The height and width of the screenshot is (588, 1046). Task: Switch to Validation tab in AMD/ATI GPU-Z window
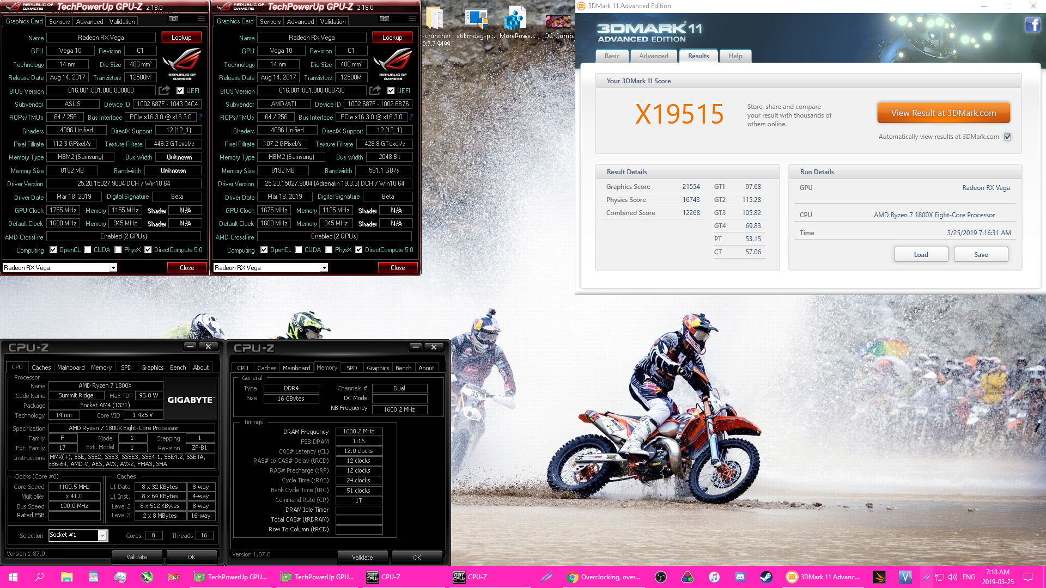click(x=333, y=22)
